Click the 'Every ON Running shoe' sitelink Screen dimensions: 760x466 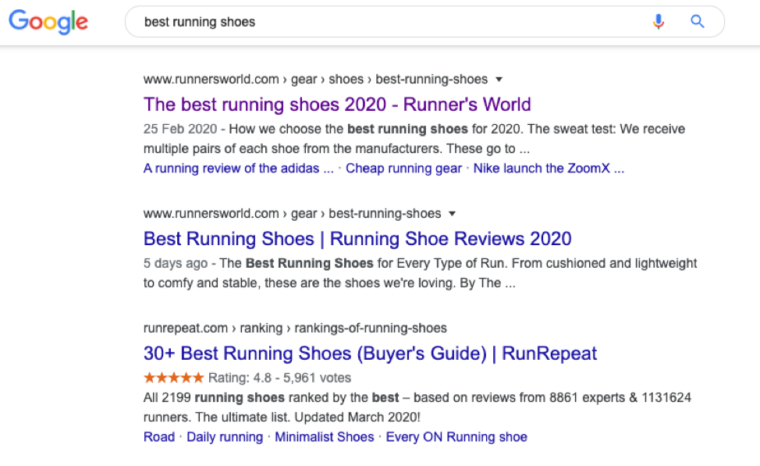[x=456, y=437]
